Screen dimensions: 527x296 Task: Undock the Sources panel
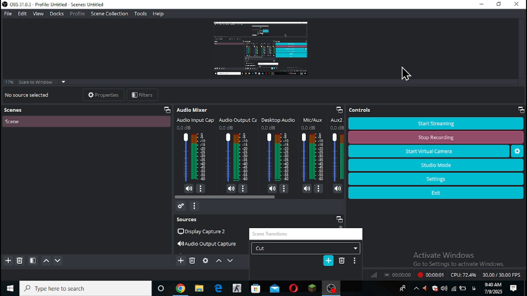tap(340, 219)
